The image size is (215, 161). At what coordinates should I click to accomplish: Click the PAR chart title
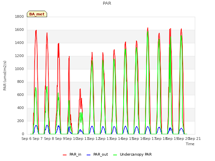[x=107, y=3]
